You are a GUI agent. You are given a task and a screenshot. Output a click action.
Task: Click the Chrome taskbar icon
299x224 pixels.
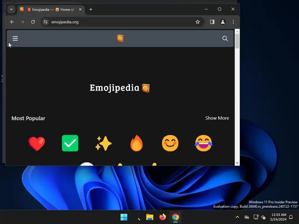pyautogui.click(x=175, y=217)
